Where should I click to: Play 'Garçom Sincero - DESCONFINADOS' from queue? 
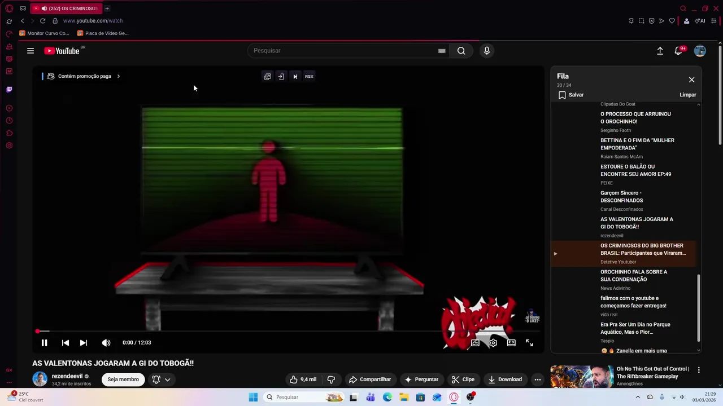(624, 201)
